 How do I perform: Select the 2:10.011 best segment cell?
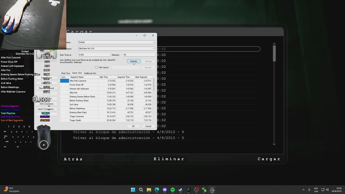[x=143, y=81]
